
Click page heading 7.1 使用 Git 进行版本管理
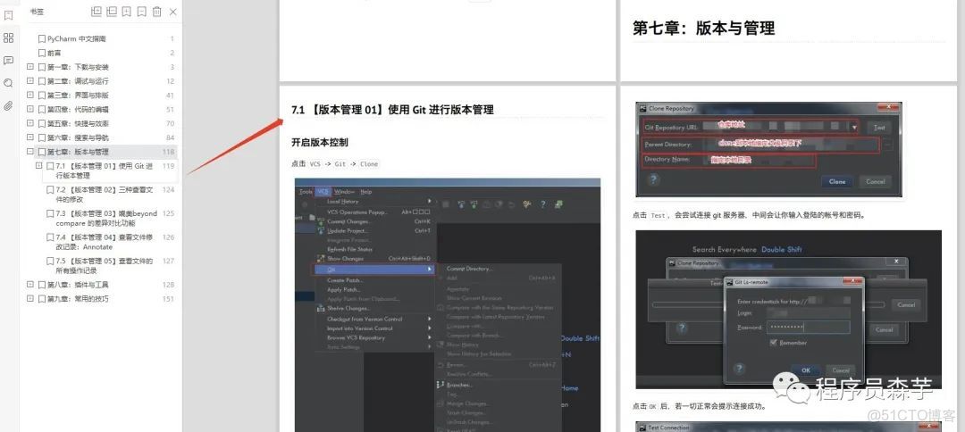pos(392,110)
